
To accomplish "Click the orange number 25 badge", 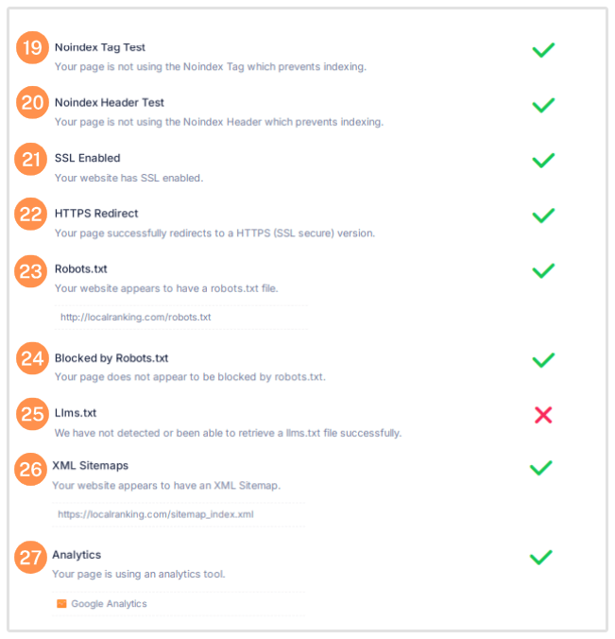I will pyautogui.click(x=32, y=414).
